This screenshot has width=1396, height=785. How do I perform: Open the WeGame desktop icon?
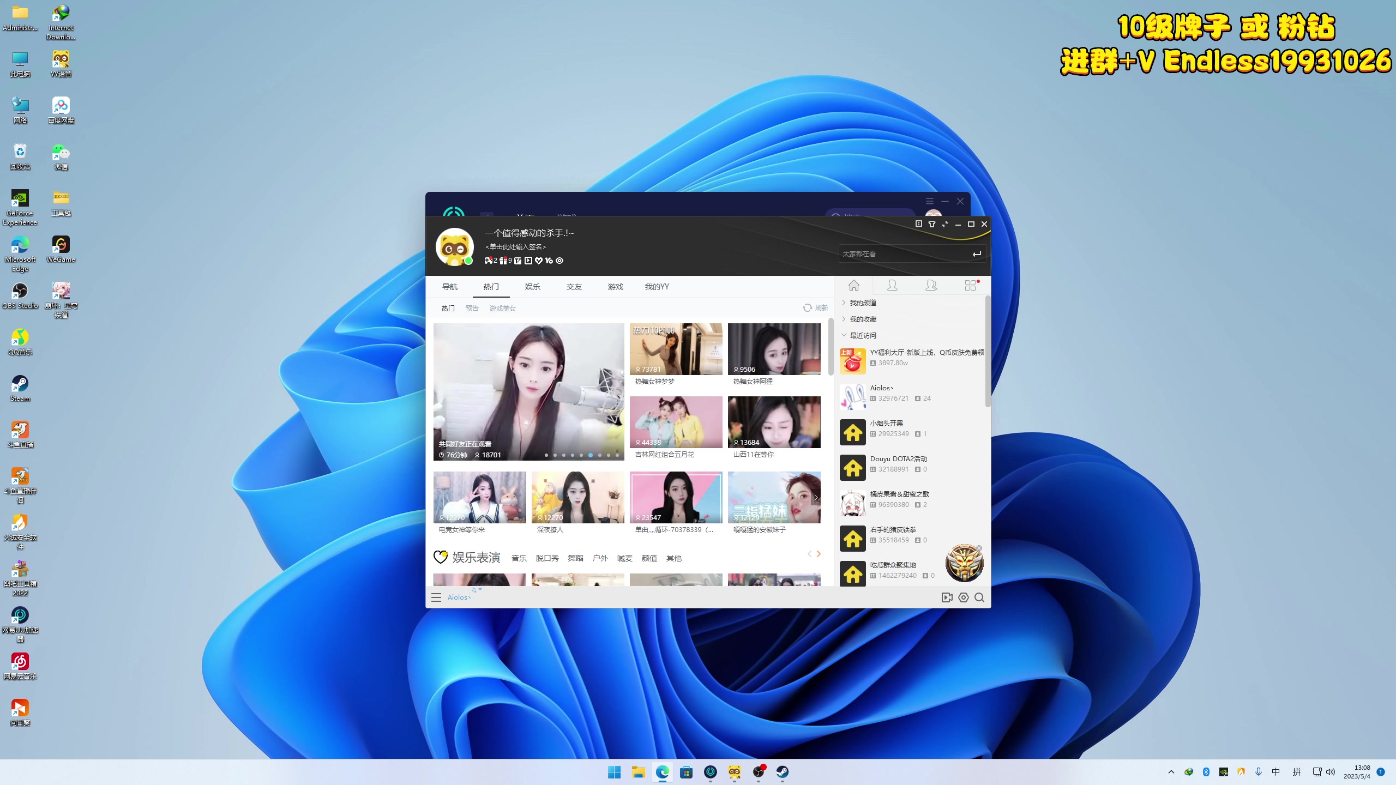pyautogui.click(x=61, y=250)
